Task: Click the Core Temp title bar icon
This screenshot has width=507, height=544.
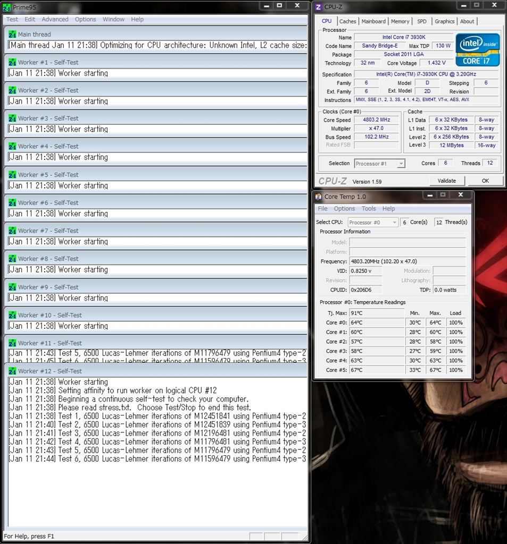Action: 319,197
